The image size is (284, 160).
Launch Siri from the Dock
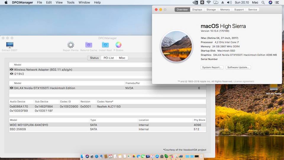[87, 156]
